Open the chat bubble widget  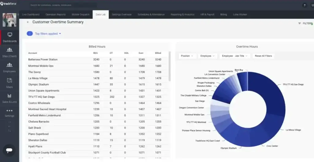point(9,150)
